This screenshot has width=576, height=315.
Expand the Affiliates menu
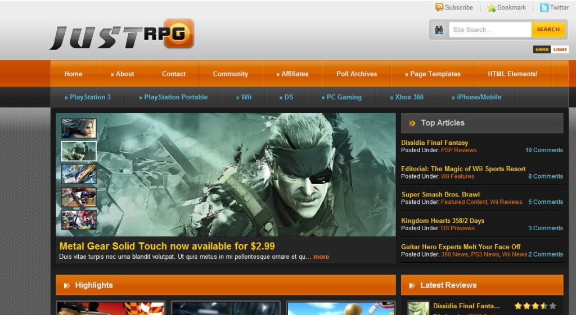292,74
